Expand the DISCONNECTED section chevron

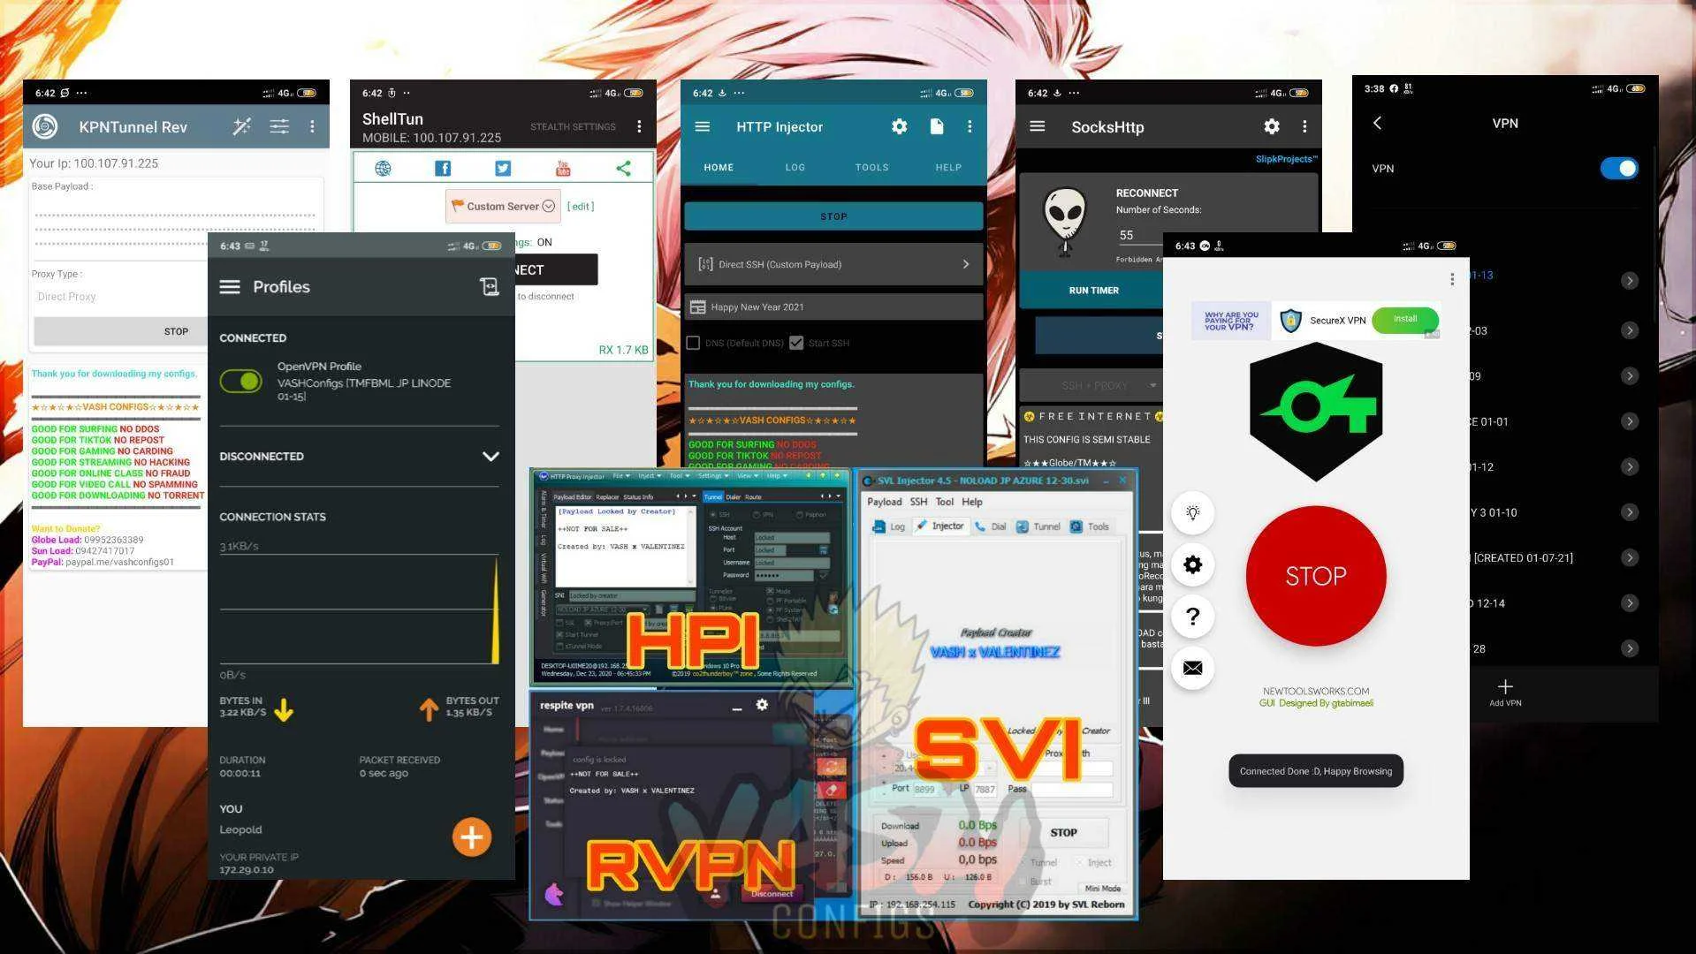491,457
